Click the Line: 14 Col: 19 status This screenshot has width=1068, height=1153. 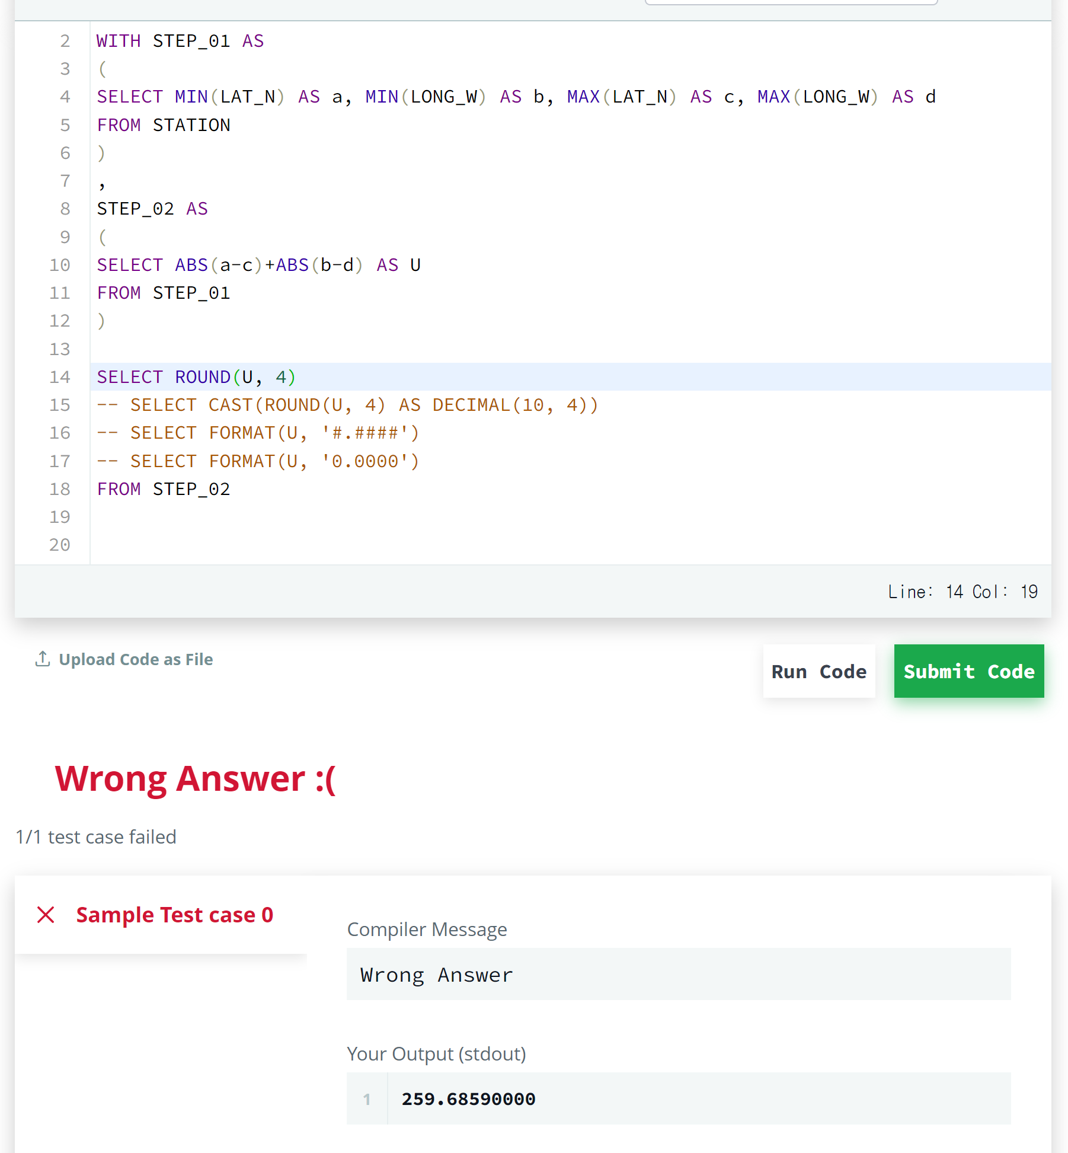[x=963, y=592]
